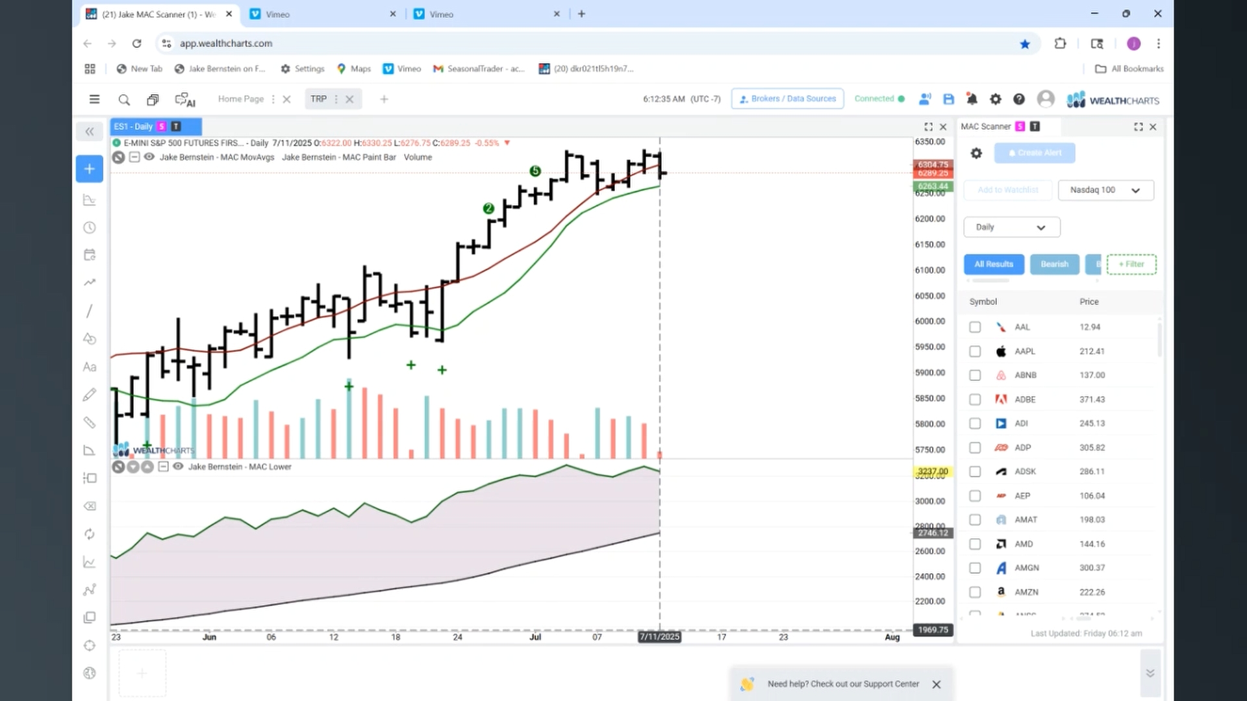Expand the bottom panel double chevron
1247x701 pixels.
coord(1150,673)
